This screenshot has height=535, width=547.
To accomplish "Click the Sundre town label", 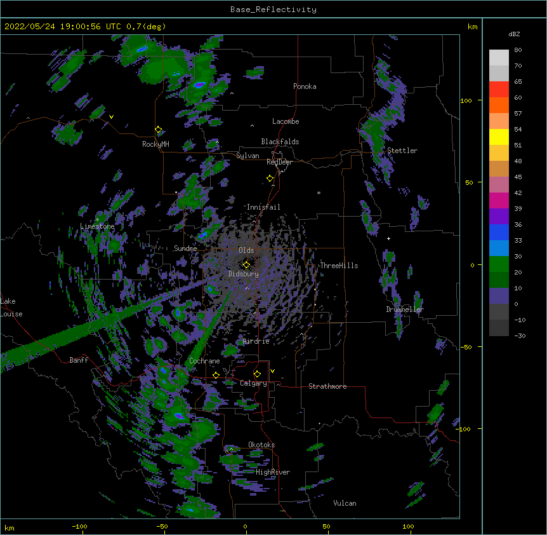I will click(185, 248).
